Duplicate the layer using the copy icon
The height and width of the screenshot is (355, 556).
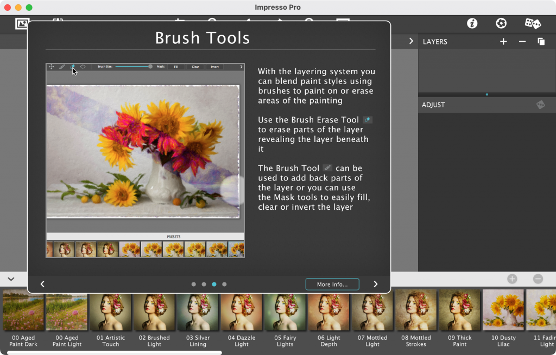point(541,41)
